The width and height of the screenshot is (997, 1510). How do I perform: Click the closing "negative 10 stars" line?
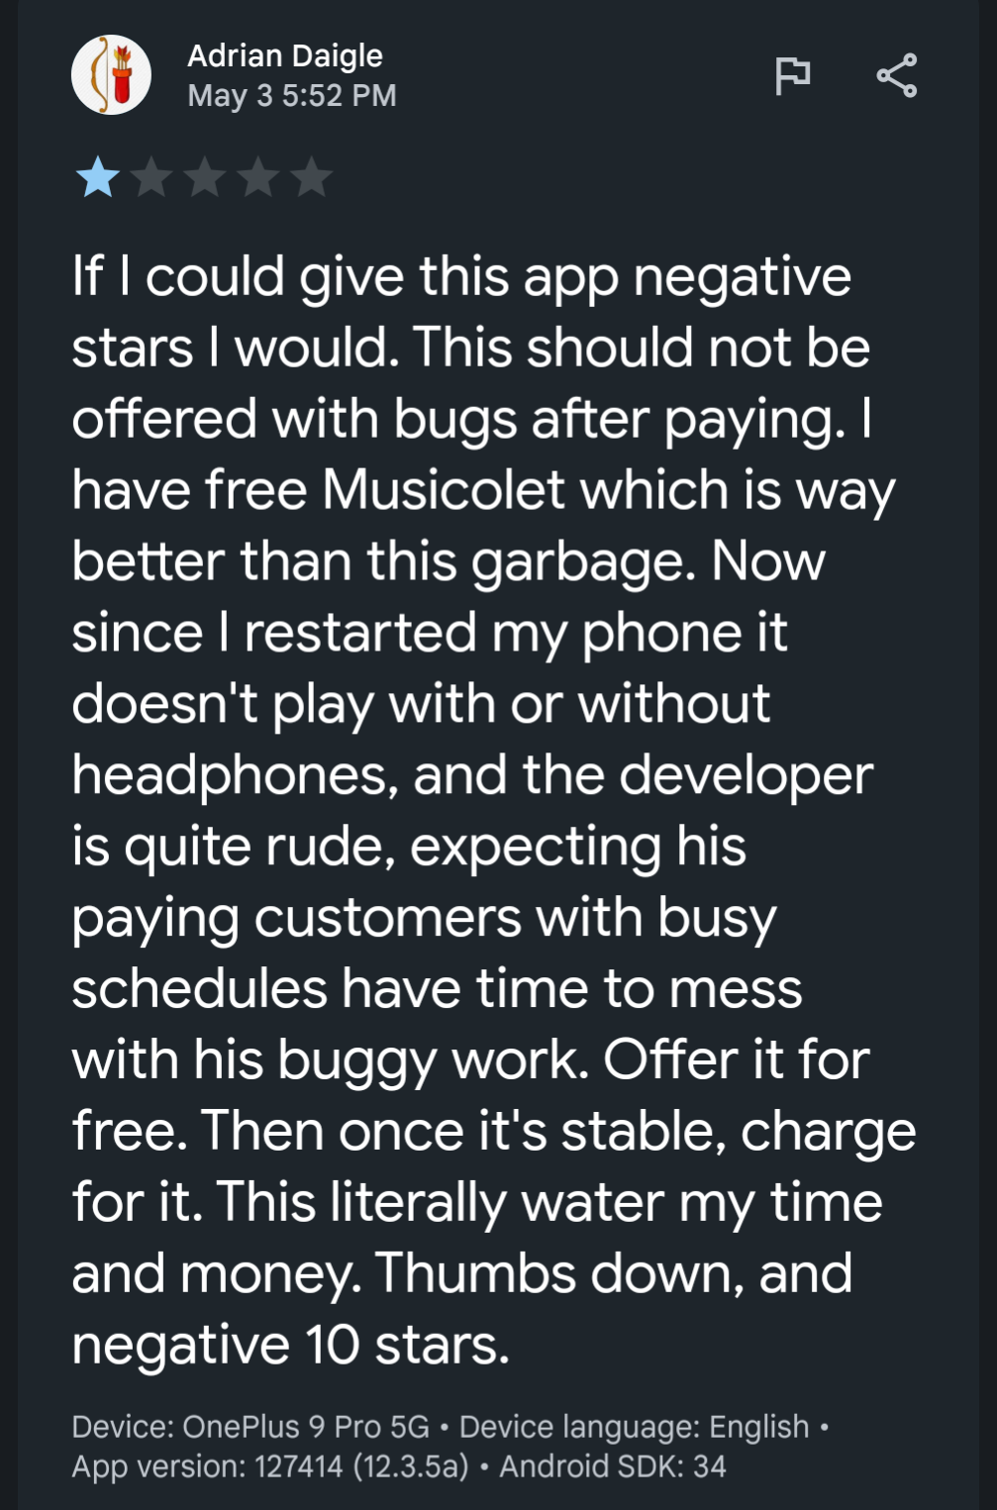(290, 1345)
